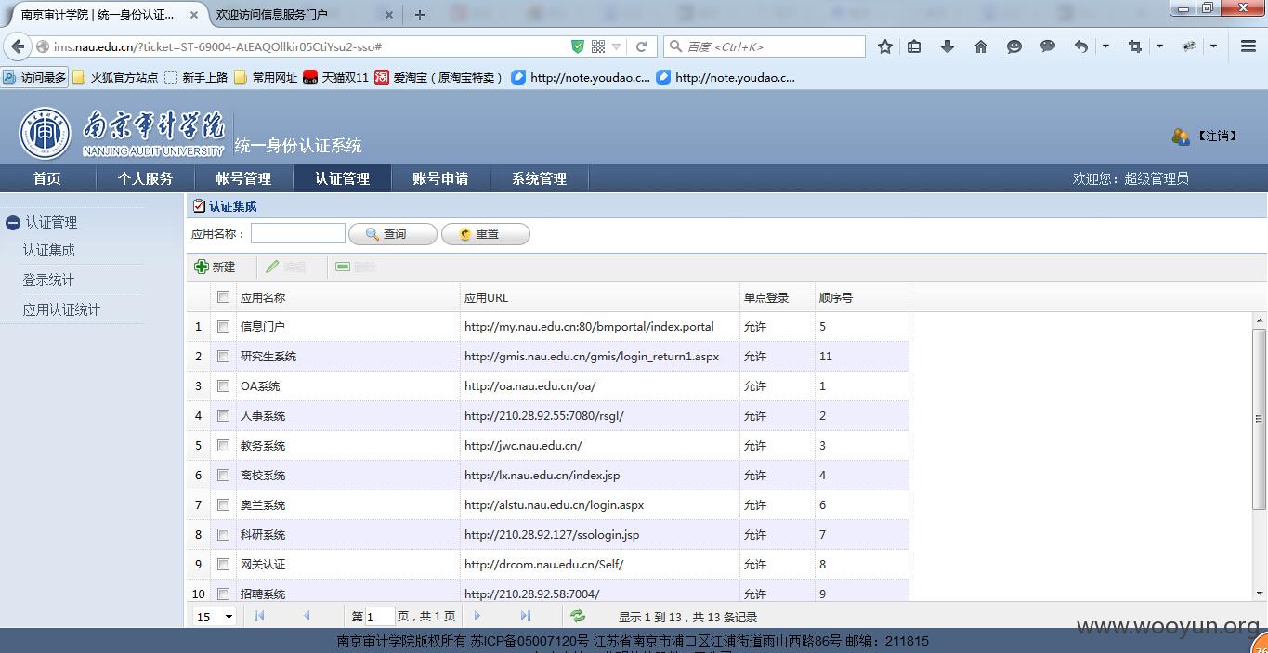Check the box for 教务系统 row
The height and width of the screenshot is (653, 1268).
pos(223,446)
